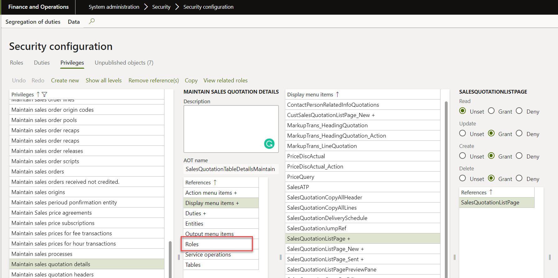This screenshot has height=278, width=558.
Task: Click the filter icon beside Privileges header
Action: coord(44,94)
